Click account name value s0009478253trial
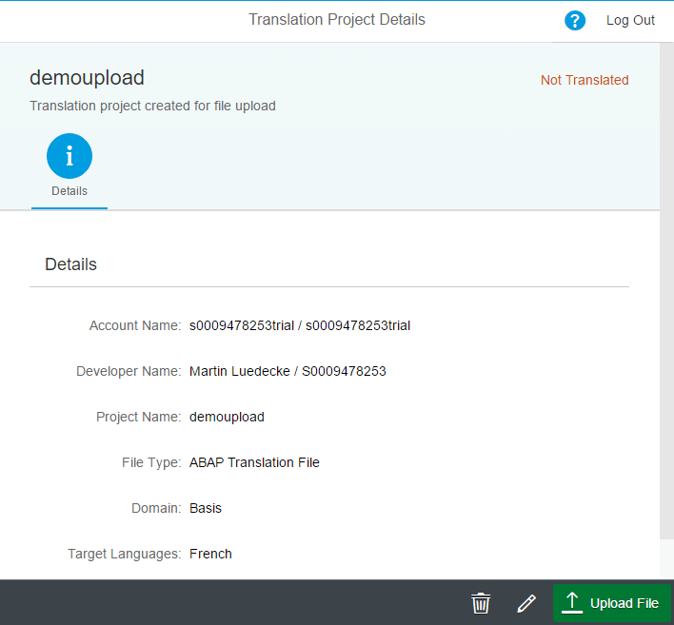Viewport: 674px width, 625px height. (x=300, y=325)
